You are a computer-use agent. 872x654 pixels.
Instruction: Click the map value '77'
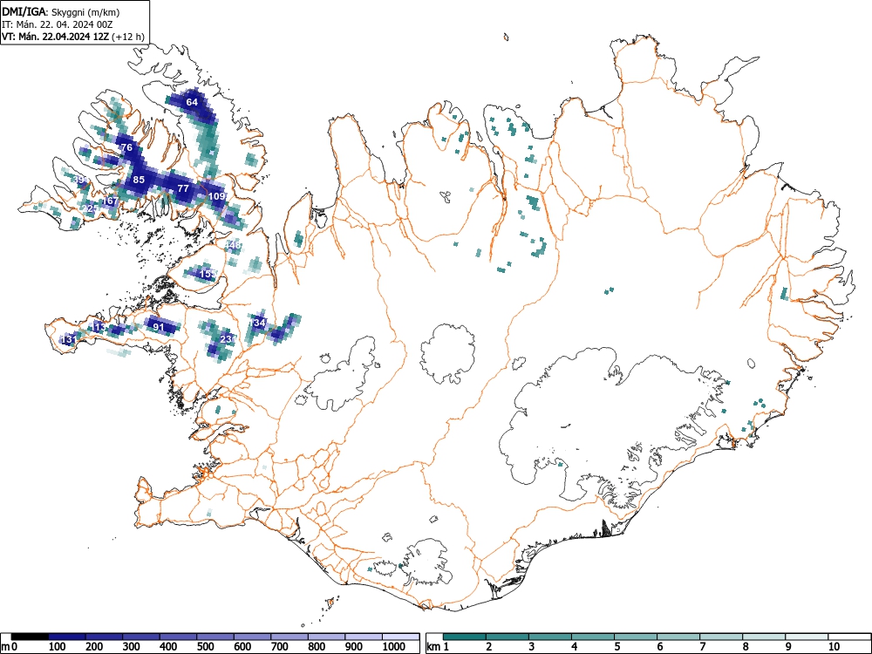pyautogui.click(x=183, y=188)
